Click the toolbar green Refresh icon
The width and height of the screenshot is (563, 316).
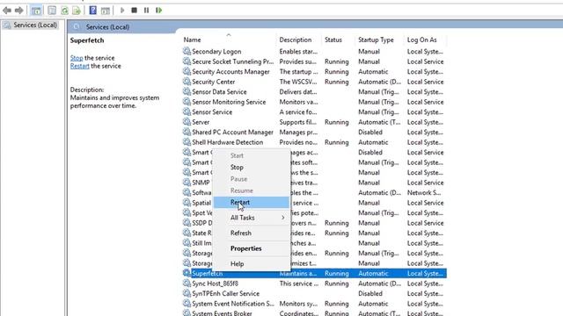64,11
